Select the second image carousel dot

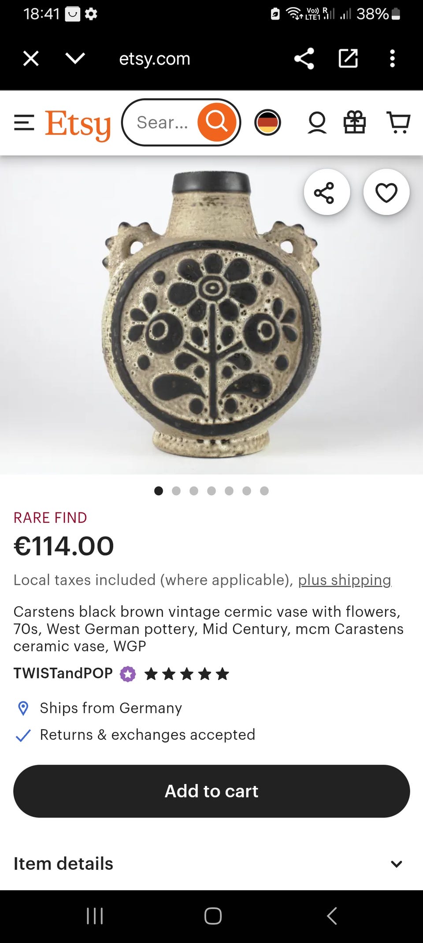(x=176, y=491)
